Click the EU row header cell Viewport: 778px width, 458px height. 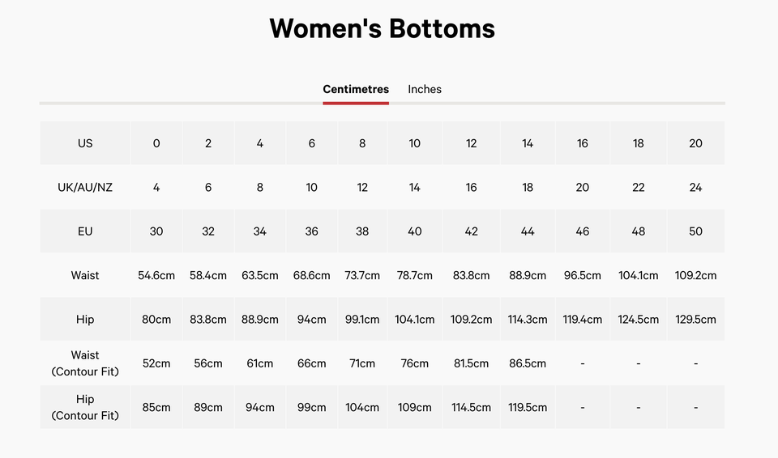pyautogui.click(x=85, y=231)
